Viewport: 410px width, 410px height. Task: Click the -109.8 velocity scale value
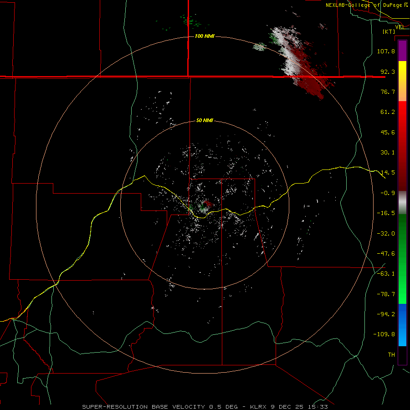384,334
